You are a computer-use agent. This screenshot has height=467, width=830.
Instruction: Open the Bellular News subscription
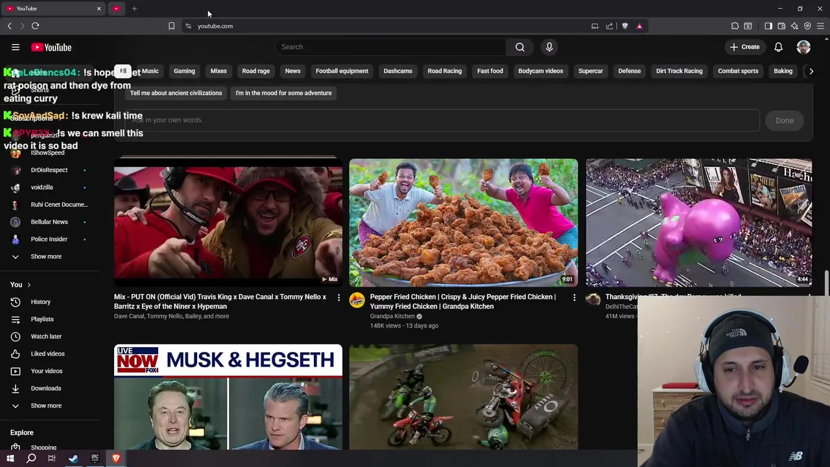[x=49, y=222]
